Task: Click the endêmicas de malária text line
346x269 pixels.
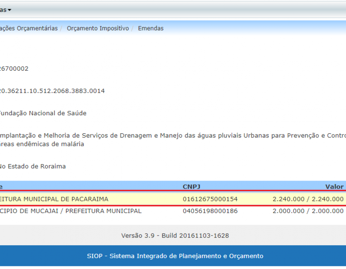Action: (42, 144)
